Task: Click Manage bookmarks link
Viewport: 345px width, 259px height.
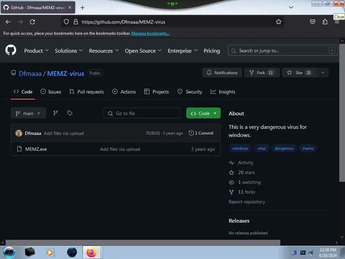Action: click(151, 33)
